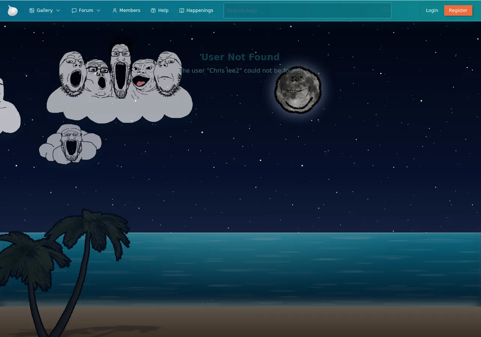Expand the Gallery dropdown chevron
Screen dimensions: 481x337
pos(58,10)
